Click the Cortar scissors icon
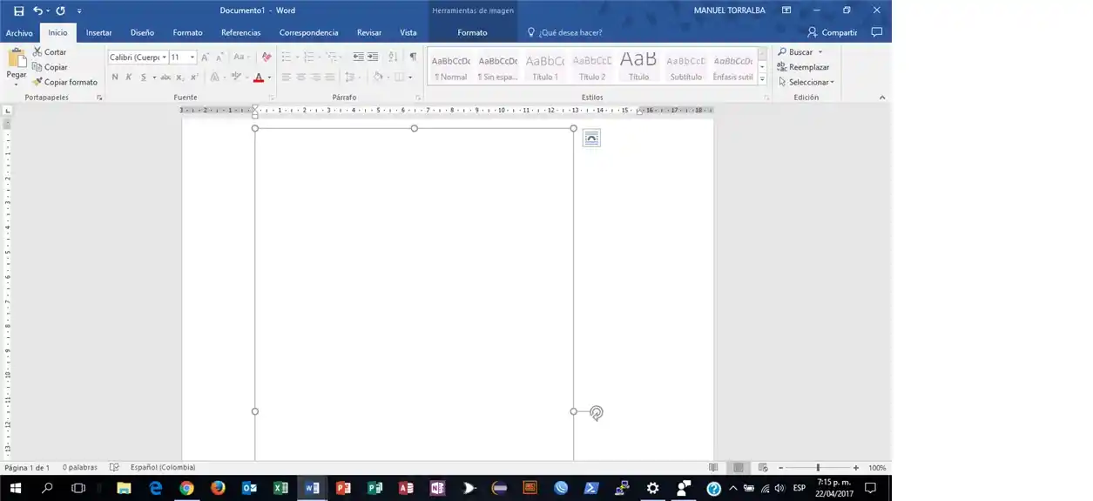 37,52
